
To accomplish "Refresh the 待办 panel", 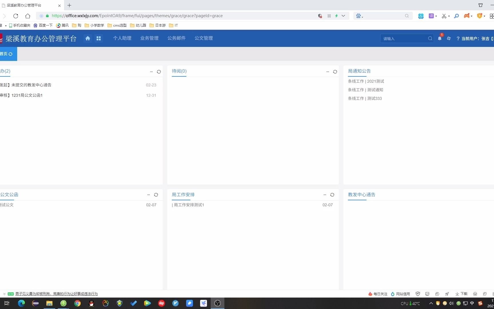I will pos(159,72).
